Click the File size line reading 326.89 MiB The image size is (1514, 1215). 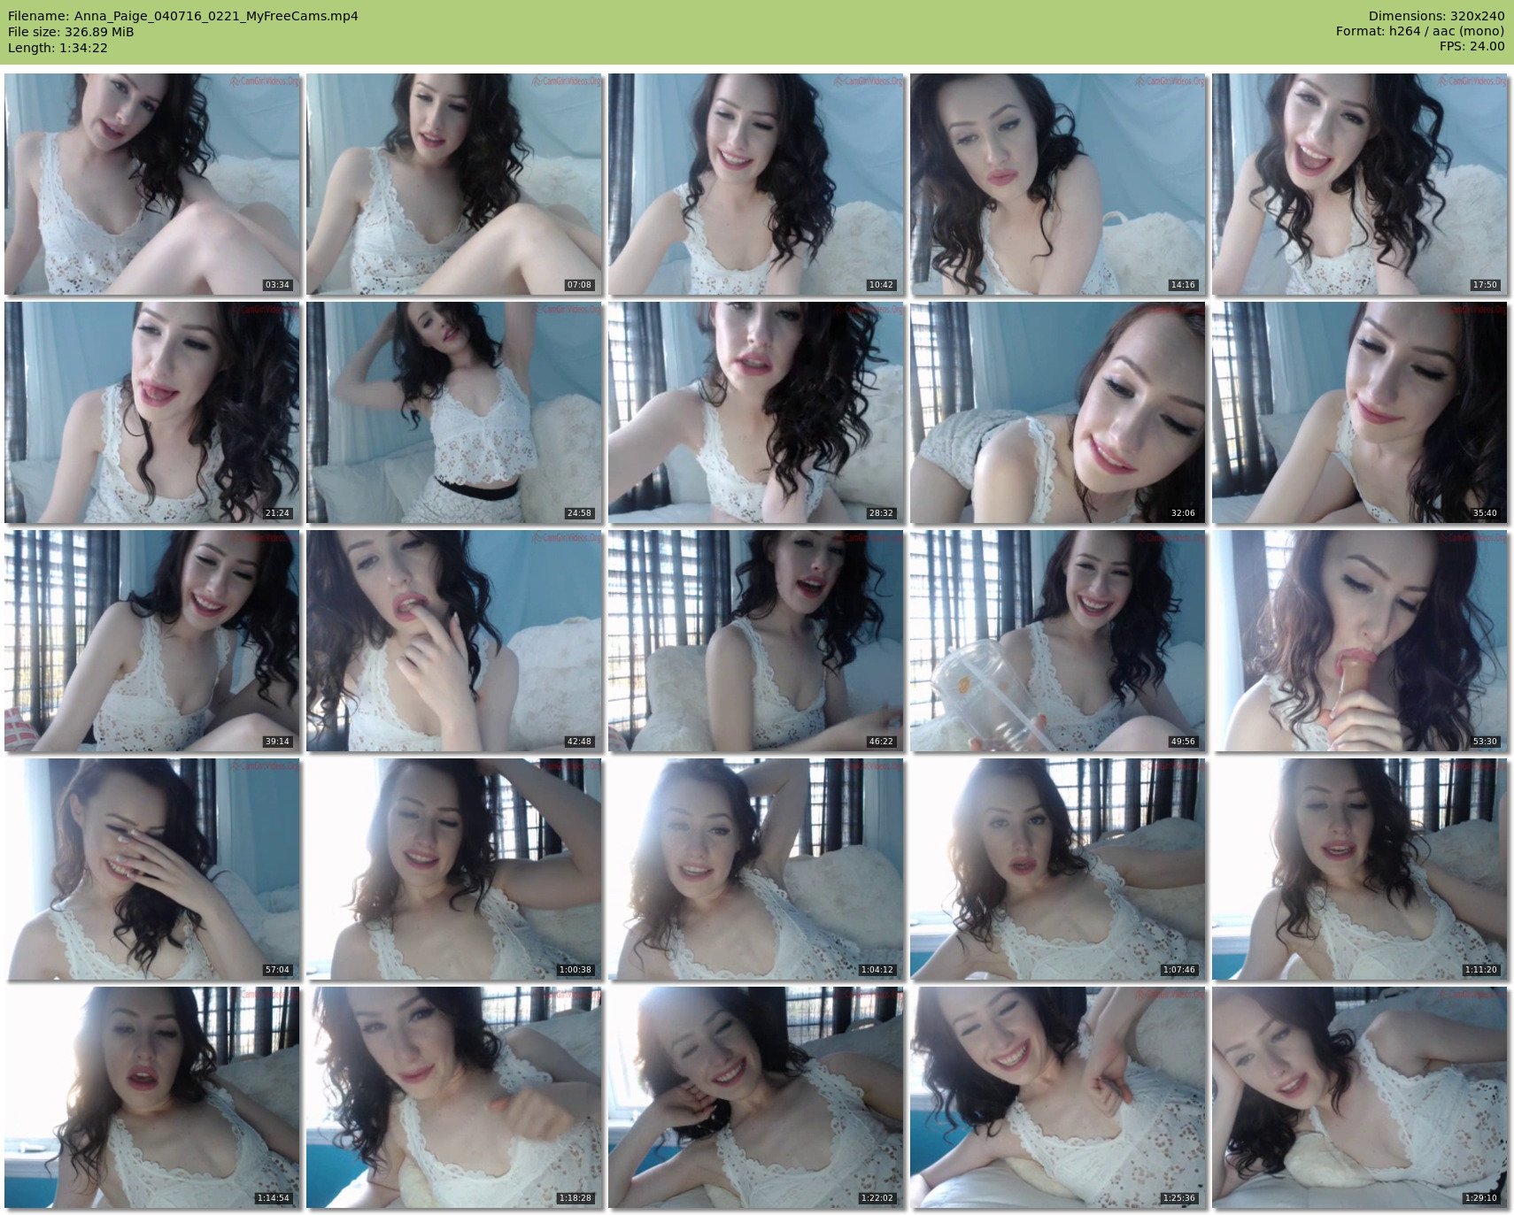pos(71,32)
